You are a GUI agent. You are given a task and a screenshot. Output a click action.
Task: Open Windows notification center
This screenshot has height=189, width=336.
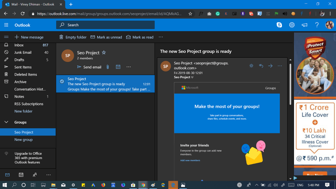(327, 185)
